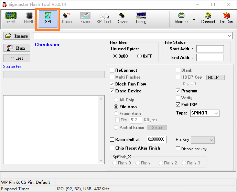Show more tools with More >>

tap(181, 18)
